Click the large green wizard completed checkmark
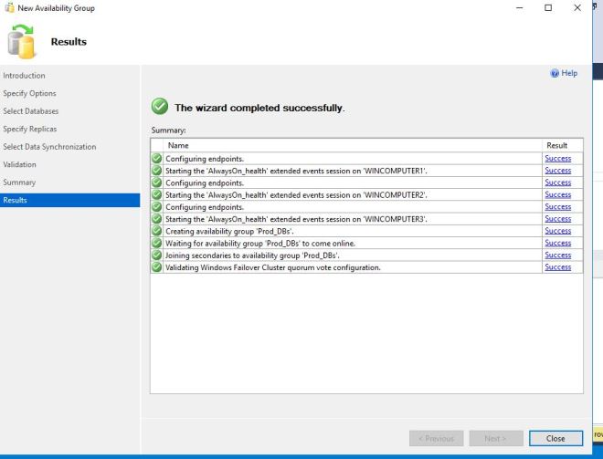The width and height of the screenshot is (603, 459). tap(160, 109)
